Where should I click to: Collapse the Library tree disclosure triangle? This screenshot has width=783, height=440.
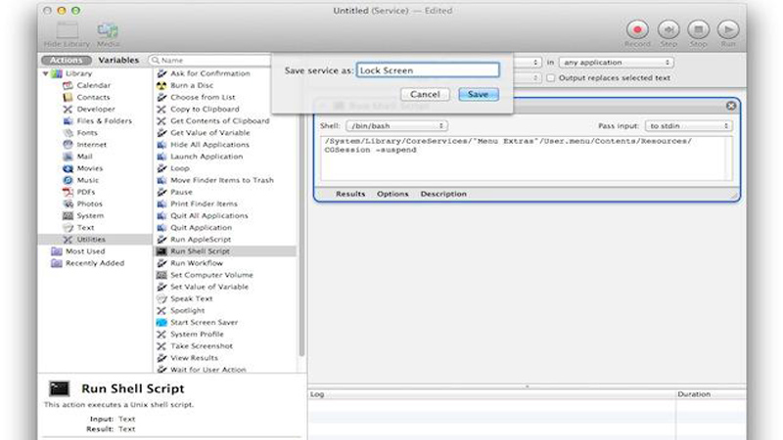[46, 73]
